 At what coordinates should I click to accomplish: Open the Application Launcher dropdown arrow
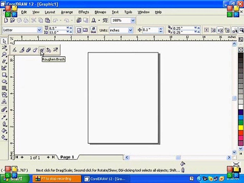coord(99,20)
